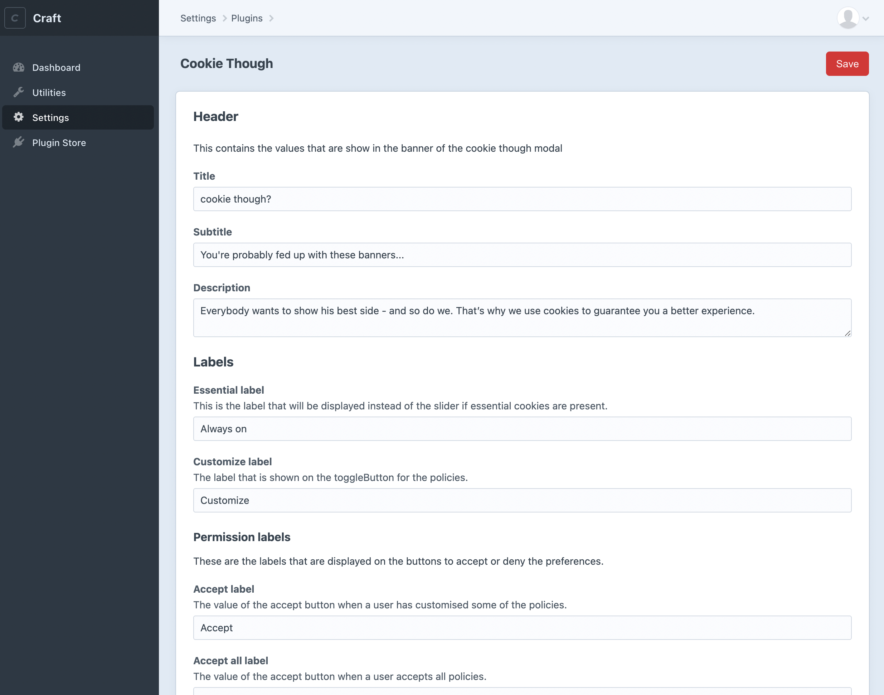Follow the Plugins breadcrumb link
The height and width of the screenshot is (695, 884).
pyautogui.click(x=247, y=18)
